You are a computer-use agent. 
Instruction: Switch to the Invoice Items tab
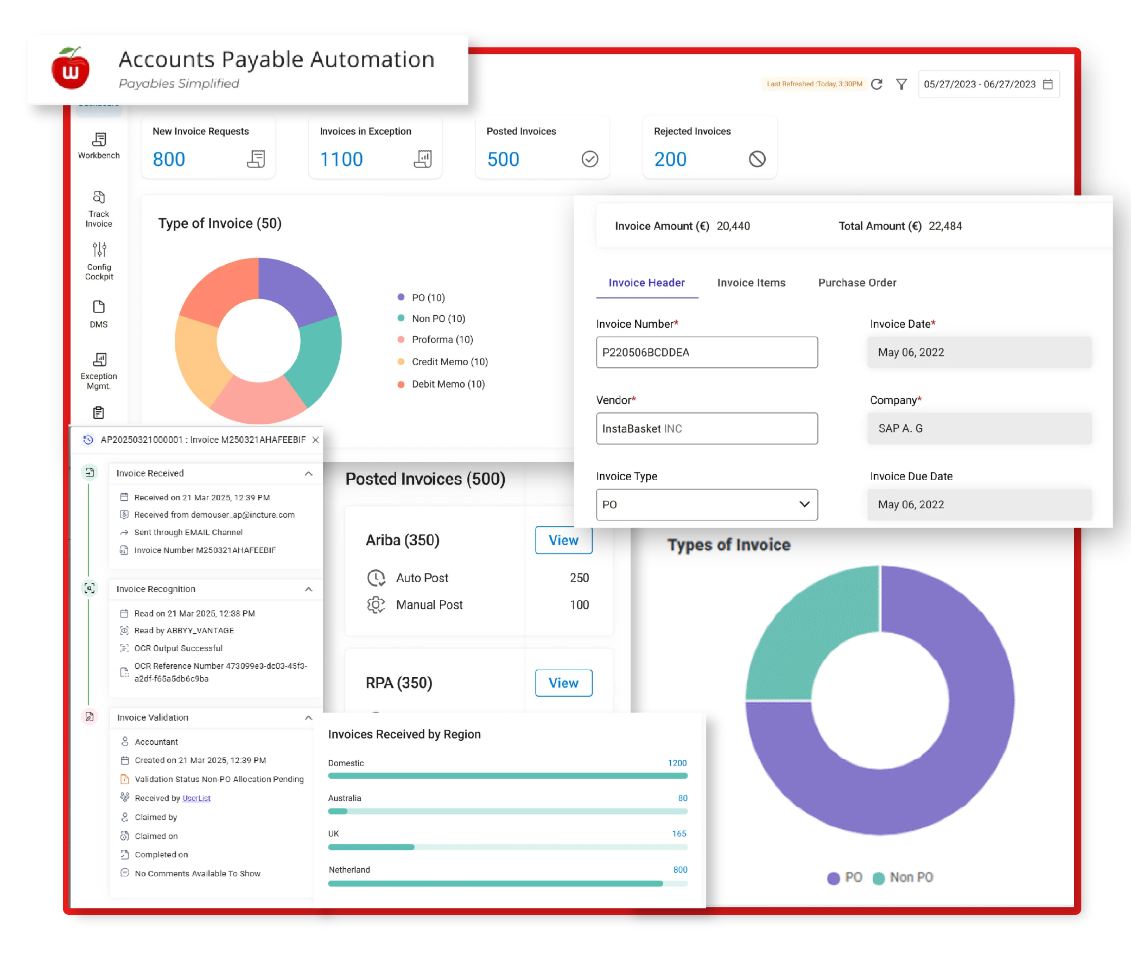751,283
